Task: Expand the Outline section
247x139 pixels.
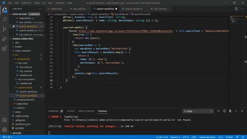Action: (x=17, y=133)
